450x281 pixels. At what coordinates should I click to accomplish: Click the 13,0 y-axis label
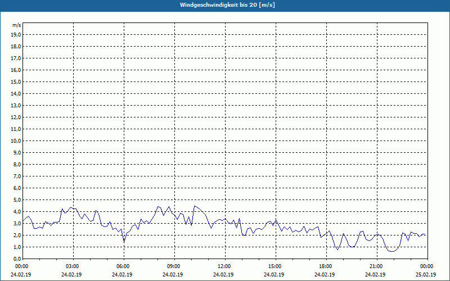(16, 106)
